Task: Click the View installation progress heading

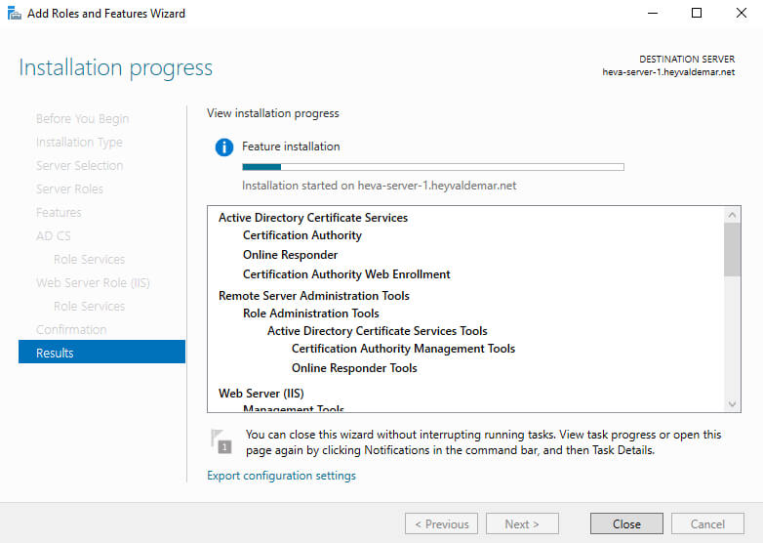Action: (273, 113)
